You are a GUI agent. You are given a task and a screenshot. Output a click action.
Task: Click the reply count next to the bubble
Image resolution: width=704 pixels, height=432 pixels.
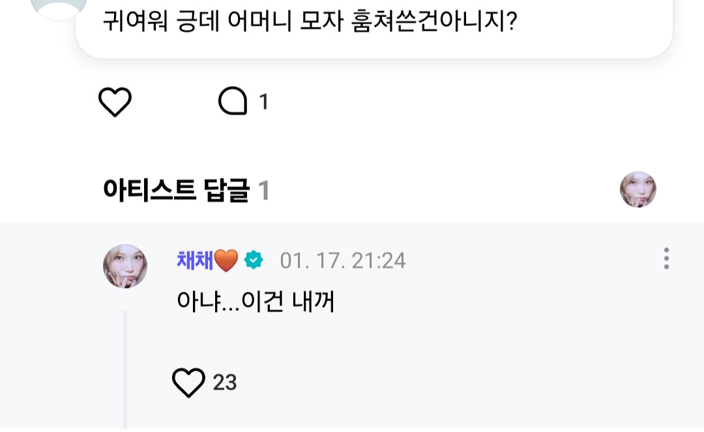(x=264, y=102)
